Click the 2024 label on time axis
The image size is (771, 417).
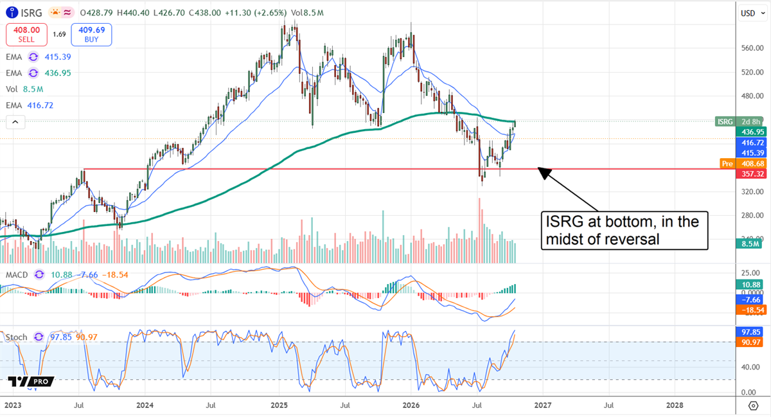pos(145,405)
